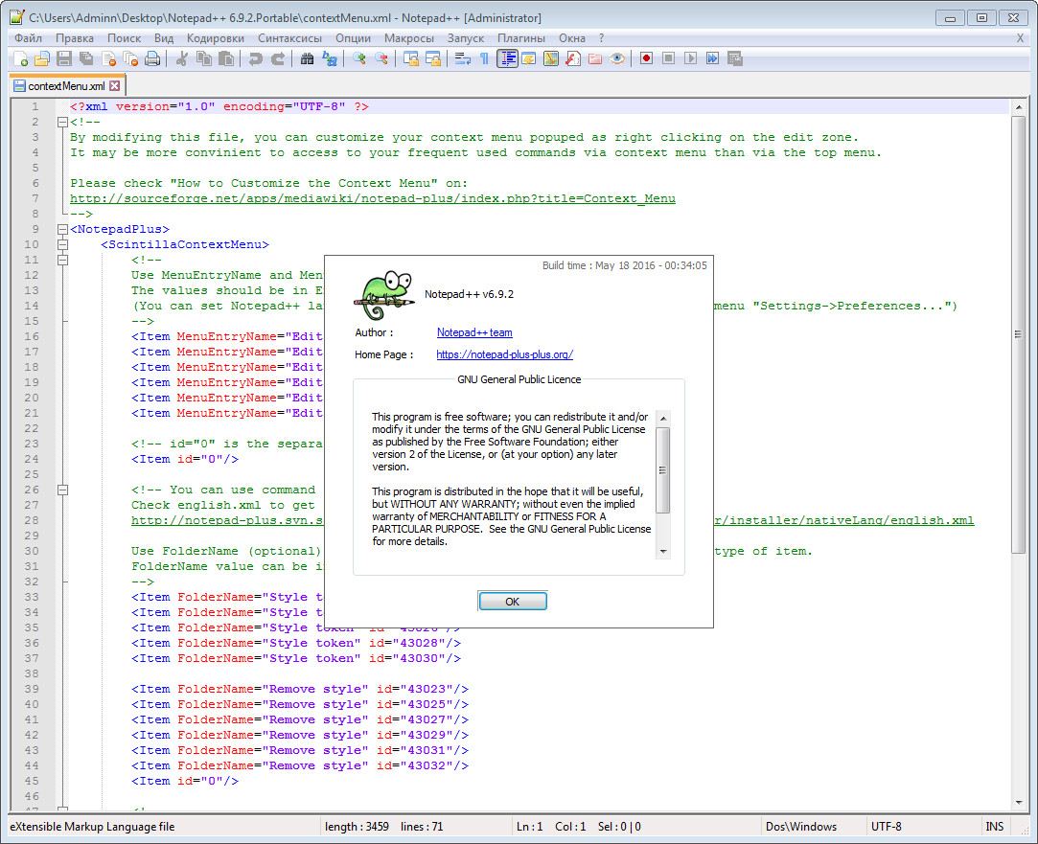Viewport: 1038px width, 844px height.
Task: Open the notepad-plus-plus.org home page link
Action: (x=504, y=354)
